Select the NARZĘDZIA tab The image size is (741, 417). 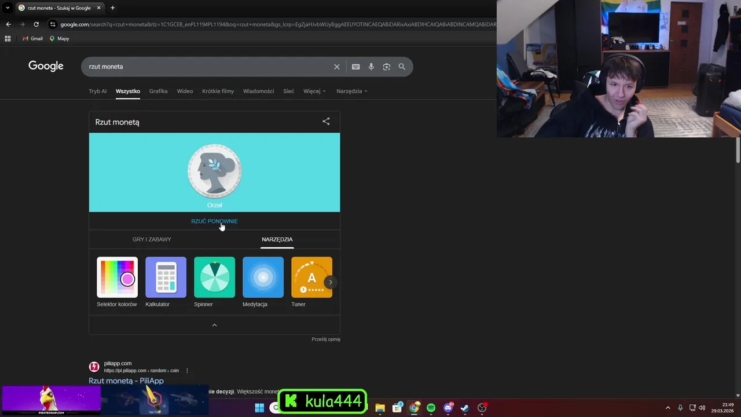277,239
